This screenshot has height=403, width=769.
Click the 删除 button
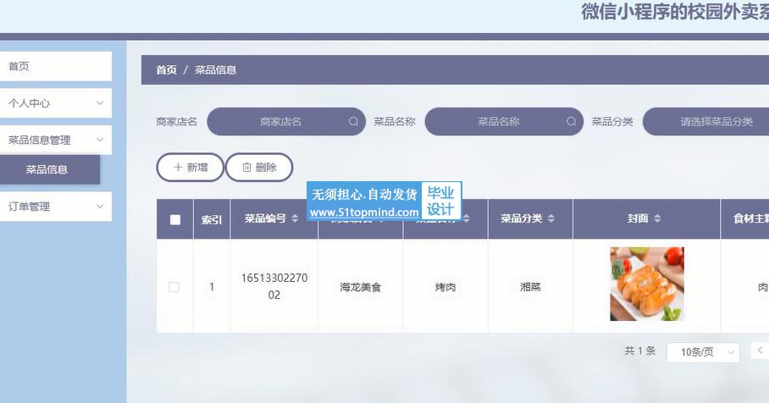[259, 167]
